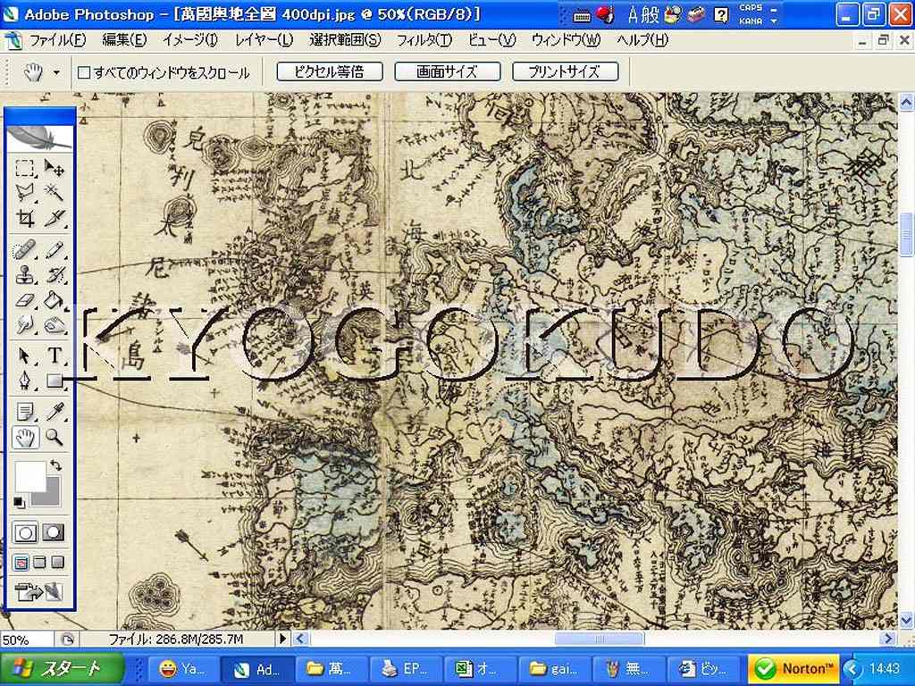This screenshot has height=686, width=915.
Task: Open the ウィンドウ menu
Action: point(566,40)
